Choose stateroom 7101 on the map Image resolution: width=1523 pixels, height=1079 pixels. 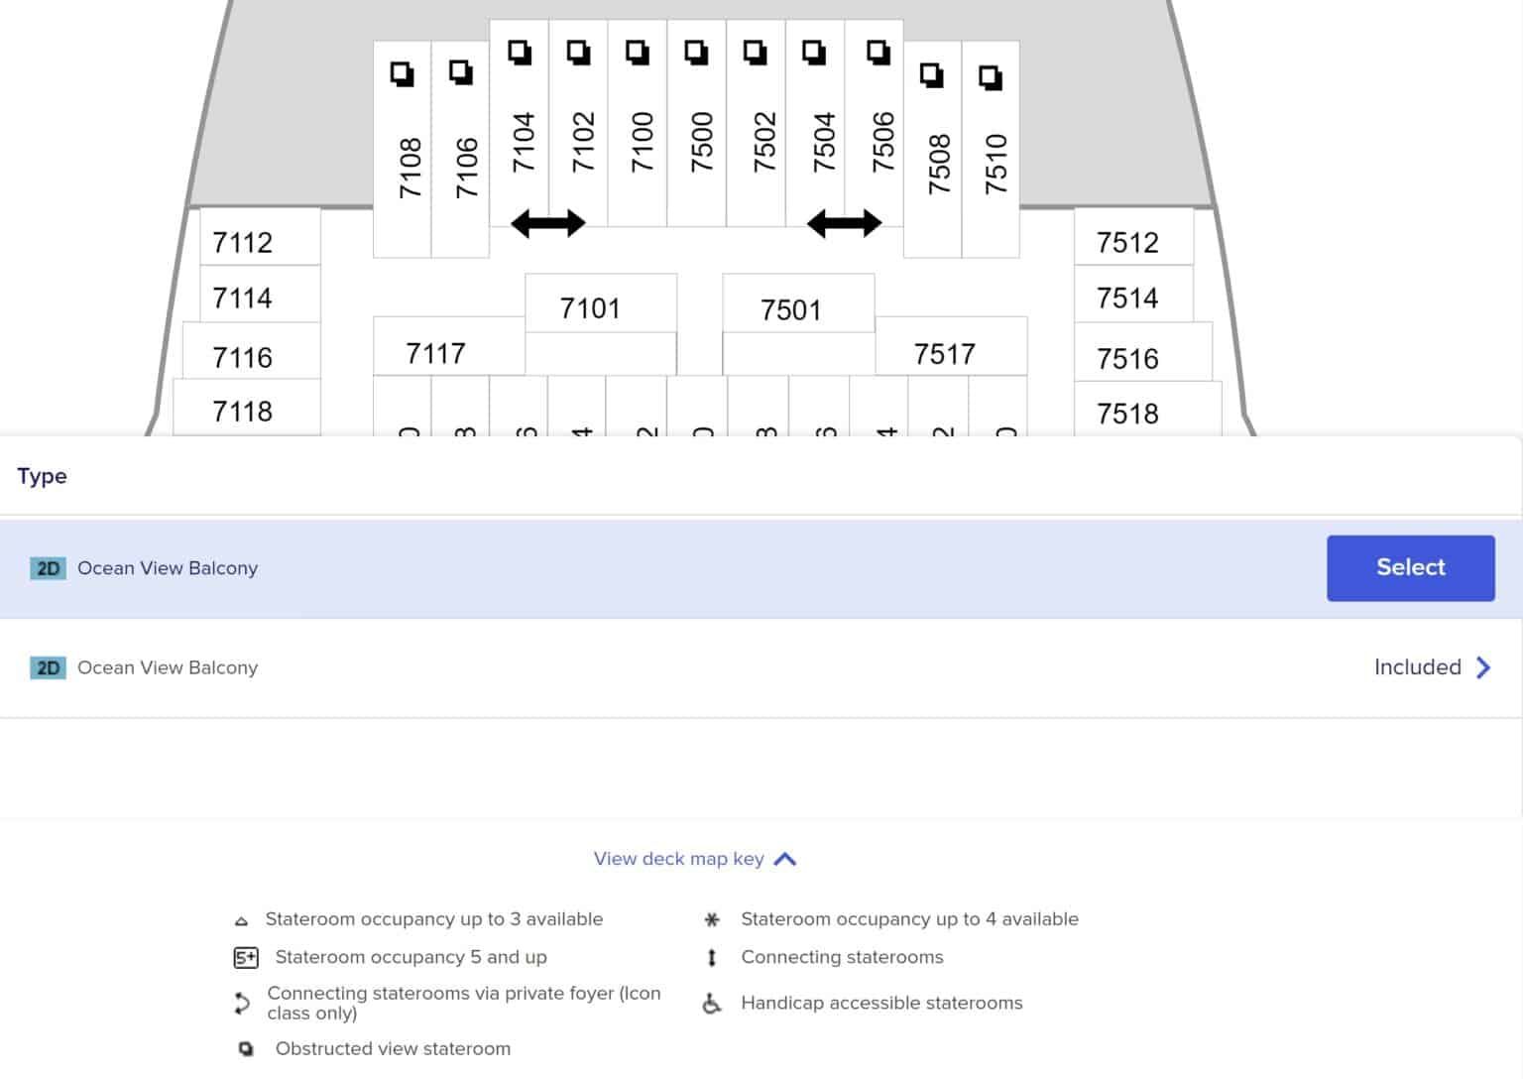[590, 308]
